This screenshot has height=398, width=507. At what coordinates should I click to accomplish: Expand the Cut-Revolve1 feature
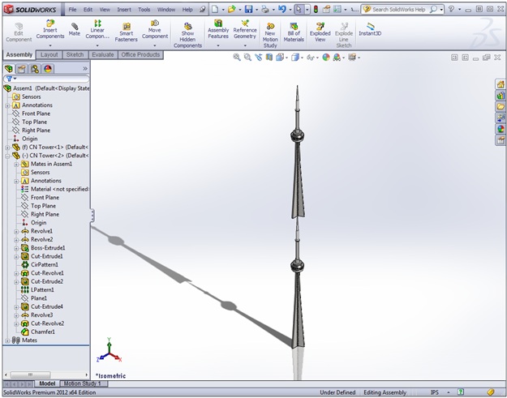[16, 273]
